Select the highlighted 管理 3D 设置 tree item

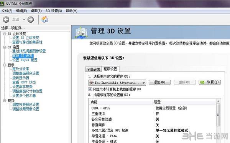[23, 56]
